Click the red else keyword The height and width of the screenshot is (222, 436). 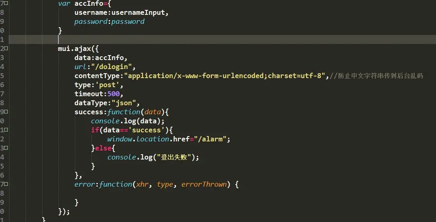[103, 148]
